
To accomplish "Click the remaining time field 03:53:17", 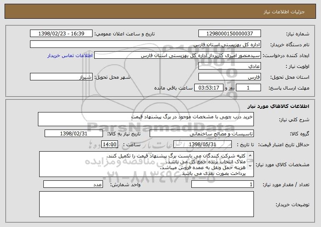I will (208, 88).
